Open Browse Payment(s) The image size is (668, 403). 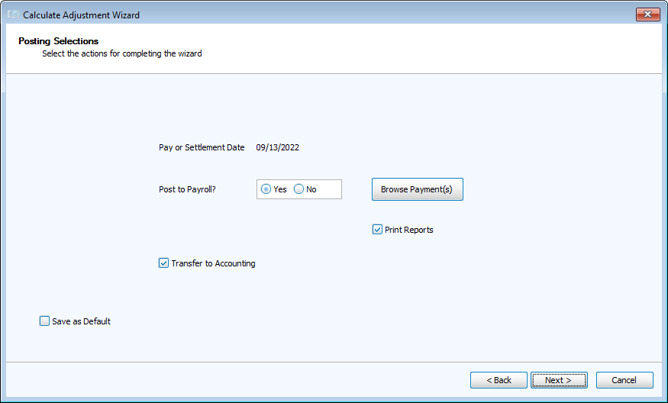[x=417, y=189]
